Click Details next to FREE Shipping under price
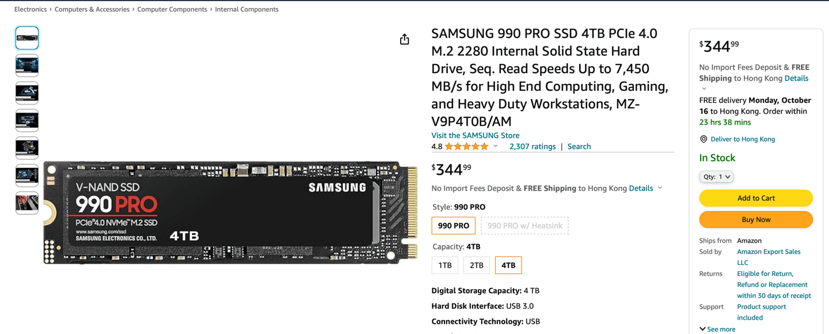Image resolution: width=829 pixels, height=334 pixels. [641, 188]
